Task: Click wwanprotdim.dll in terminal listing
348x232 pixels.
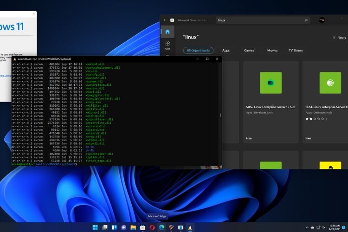Action: (x=98, y=85)
